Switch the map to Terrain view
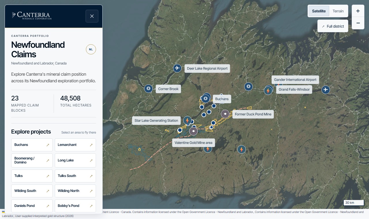This screenshot has height=219, width=369. 338,11
